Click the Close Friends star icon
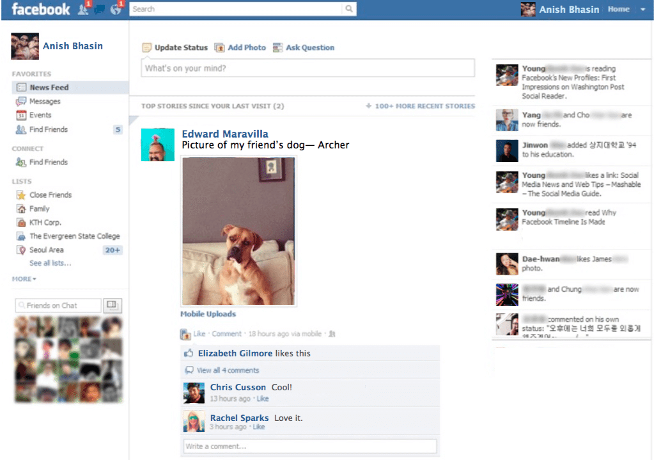This screenshot has height=460, width=654. click(x=21, y=195)
